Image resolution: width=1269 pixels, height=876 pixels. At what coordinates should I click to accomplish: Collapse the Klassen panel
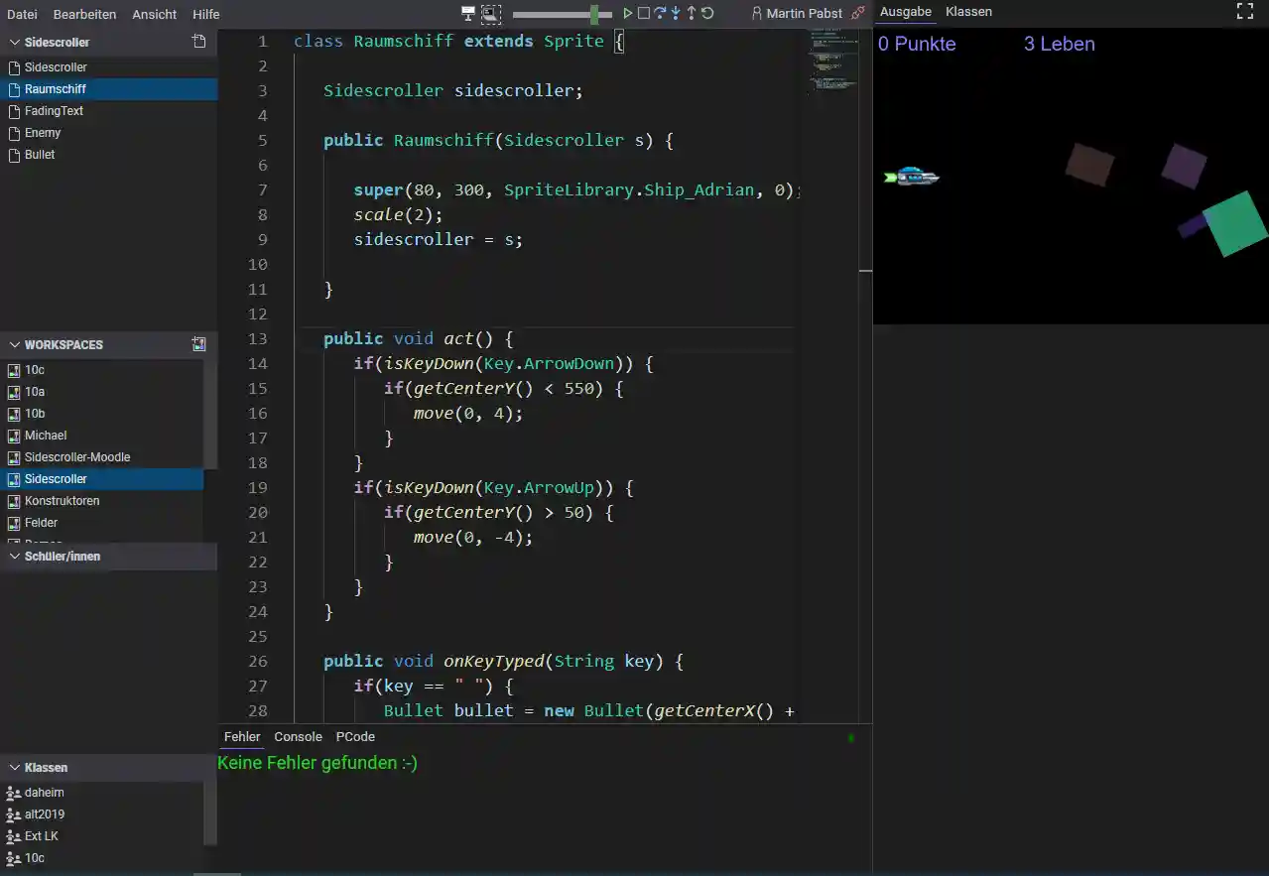(15, 767)
